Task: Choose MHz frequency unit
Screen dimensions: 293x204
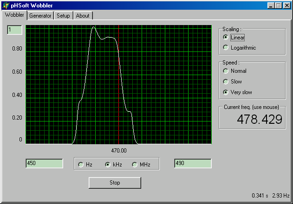Action: (141, 165)
